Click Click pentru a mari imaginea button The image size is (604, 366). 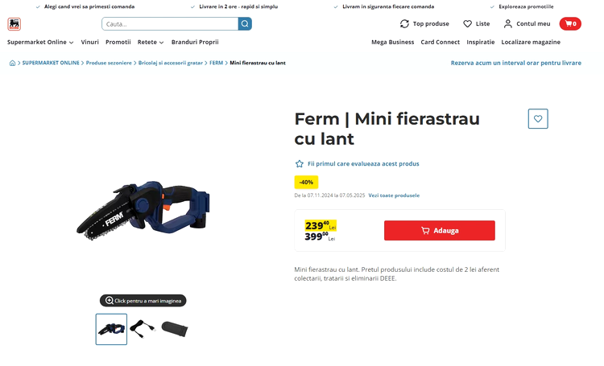coord(143,301)
